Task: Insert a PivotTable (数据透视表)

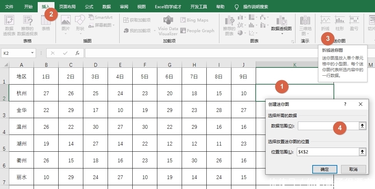Action: (9, 25)
